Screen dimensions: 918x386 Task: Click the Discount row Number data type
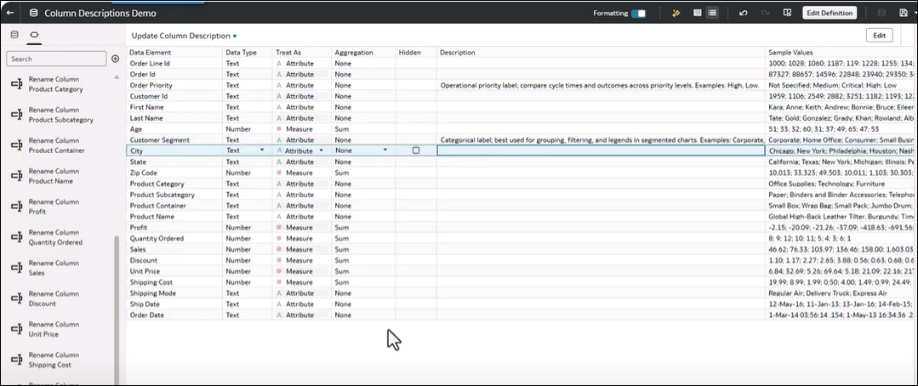pyautogui.click(x=238, y=260)
